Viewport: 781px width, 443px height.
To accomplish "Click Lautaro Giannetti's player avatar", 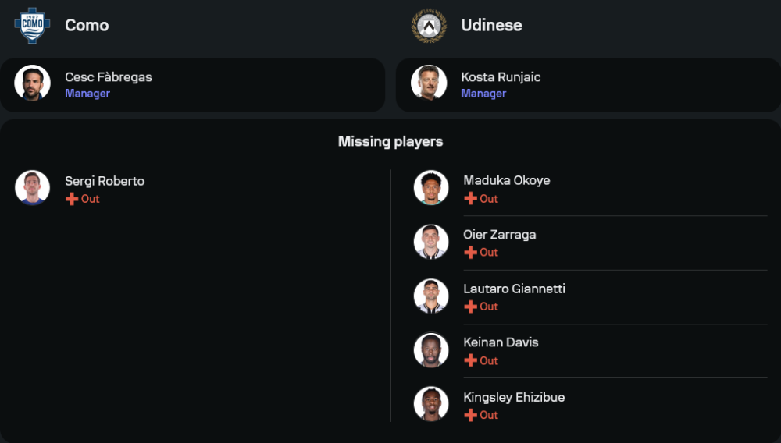I will tap(431, 296).
